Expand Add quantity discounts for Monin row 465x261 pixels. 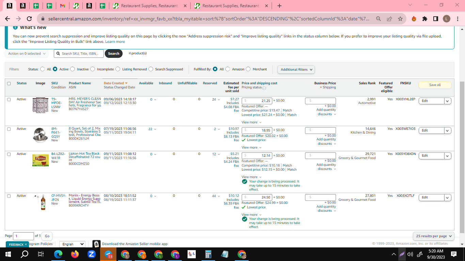click(326, 208)
